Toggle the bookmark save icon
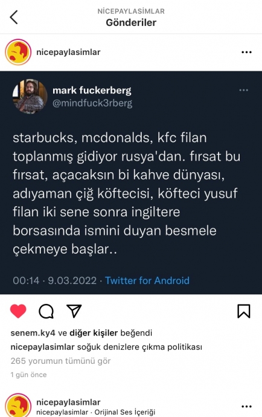Viewport: 262px width, 417px height. 244,311
